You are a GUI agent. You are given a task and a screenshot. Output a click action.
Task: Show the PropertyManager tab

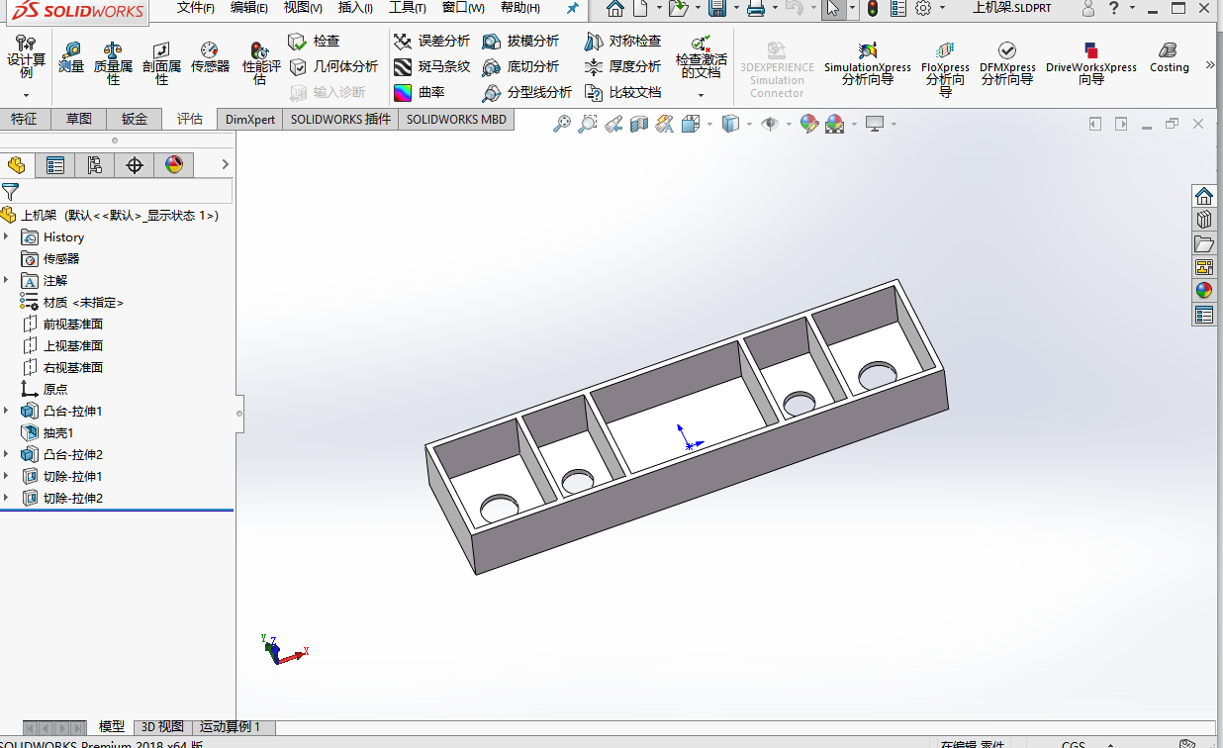pyautogui.click(x=55, y=165)
